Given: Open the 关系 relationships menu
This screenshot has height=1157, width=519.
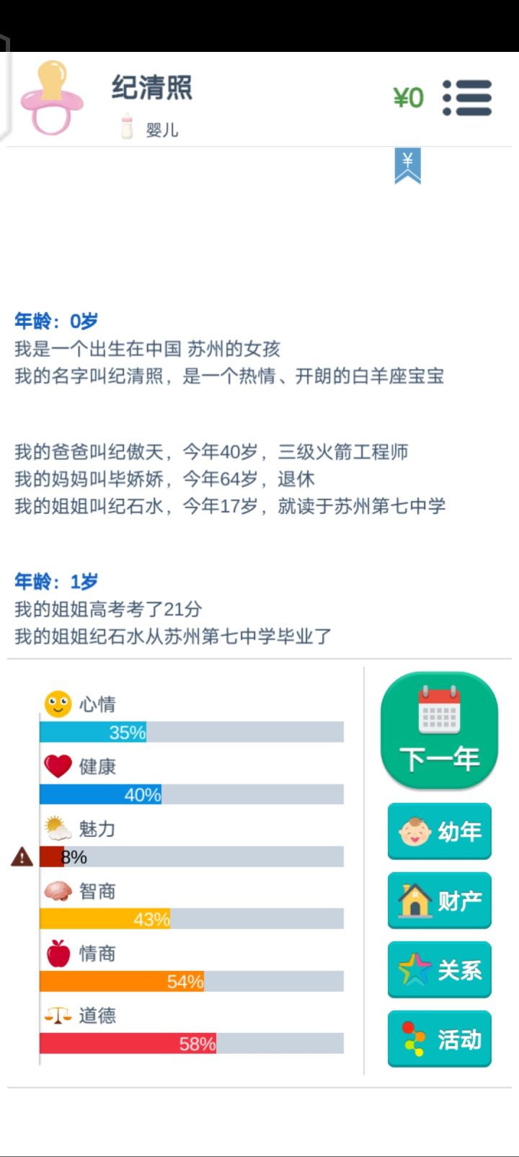Looking at the screenshot, I should click(x=439, y=970).
